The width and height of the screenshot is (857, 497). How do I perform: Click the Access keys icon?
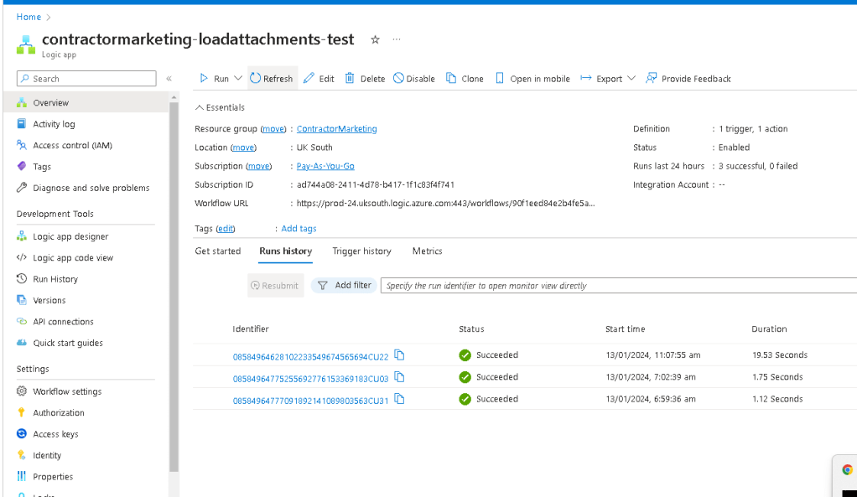pyautogui.click(x=21, y=433)
